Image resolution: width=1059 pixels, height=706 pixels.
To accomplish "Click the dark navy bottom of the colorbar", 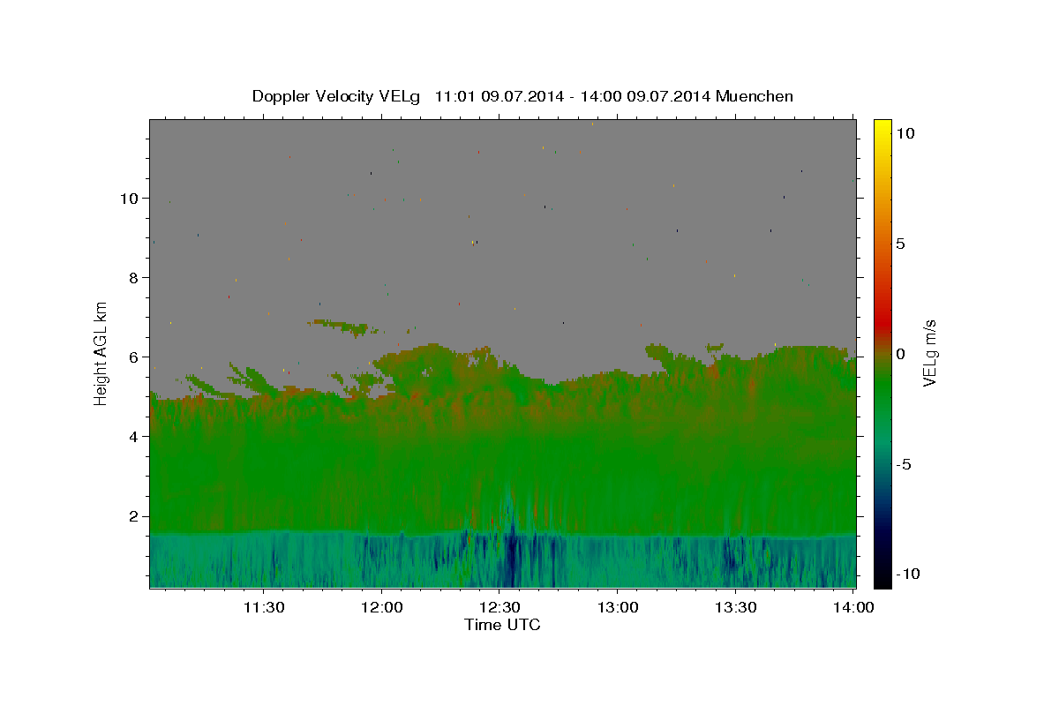I will (882, 578).
